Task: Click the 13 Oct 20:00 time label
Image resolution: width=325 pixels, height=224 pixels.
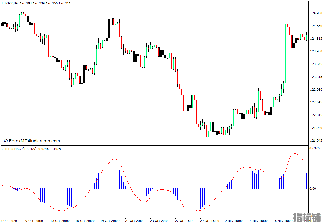Action: click(x=60, y=221)
